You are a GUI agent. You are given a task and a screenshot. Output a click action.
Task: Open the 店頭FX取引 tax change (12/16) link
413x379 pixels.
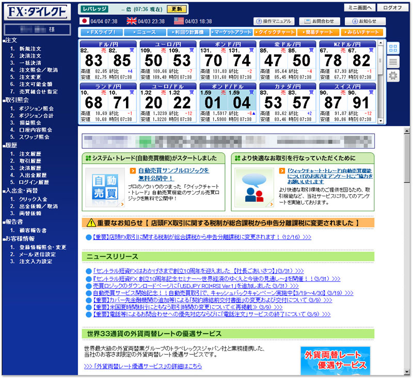[x=202, y=237]
